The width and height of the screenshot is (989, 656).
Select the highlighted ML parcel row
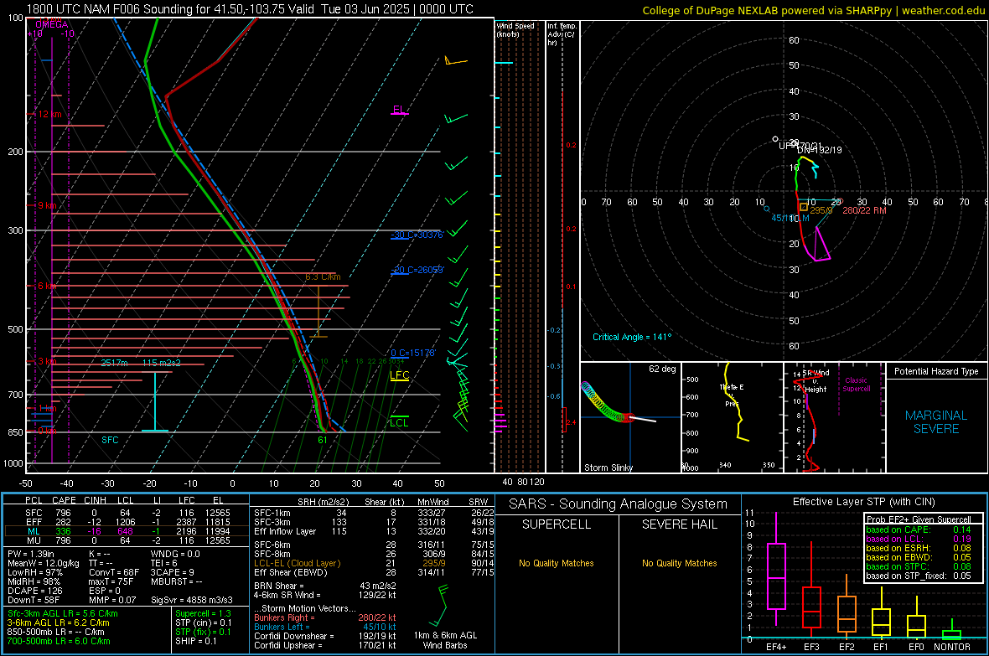(x=127, y=531)
